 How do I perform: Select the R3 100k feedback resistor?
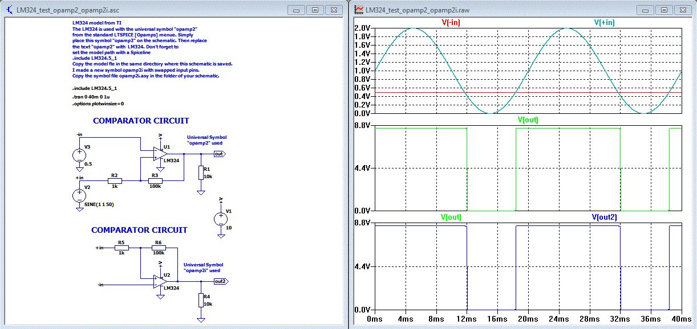(x=154, y=181)
